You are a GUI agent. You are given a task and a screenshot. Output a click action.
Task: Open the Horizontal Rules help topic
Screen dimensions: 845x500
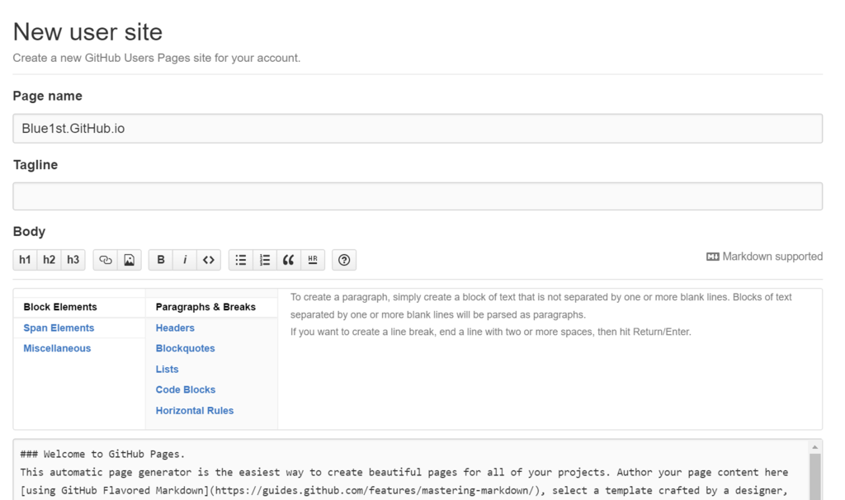click(x=195, y=411)
